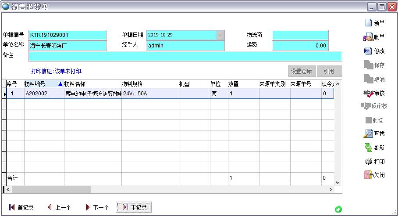398x217 pixels.
Task: Go to 上一个 (previous record)
Action: 59,207
